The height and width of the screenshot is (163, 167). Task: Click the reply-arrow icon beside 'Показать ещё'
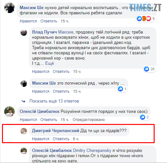tap(23, 101)
